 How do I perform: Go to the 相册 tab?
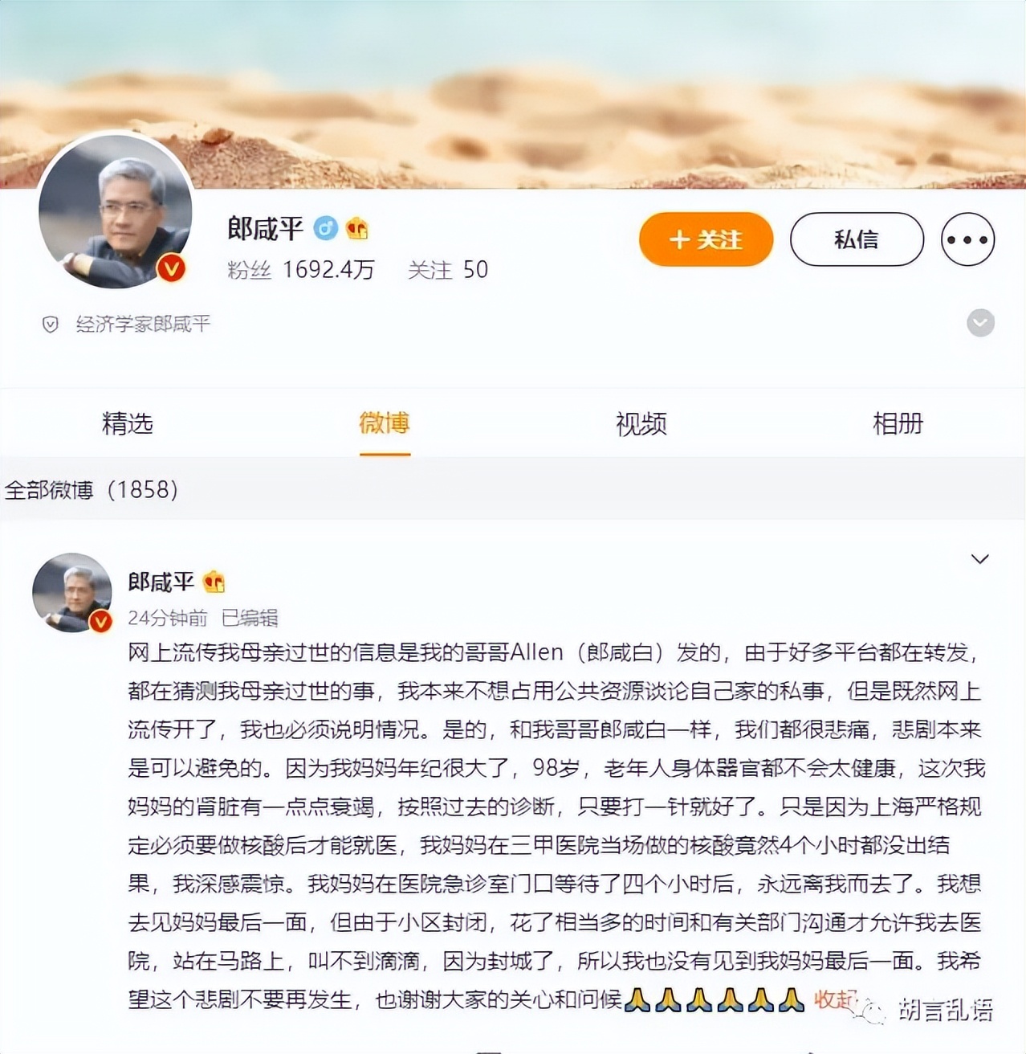(x=898, y=423)
